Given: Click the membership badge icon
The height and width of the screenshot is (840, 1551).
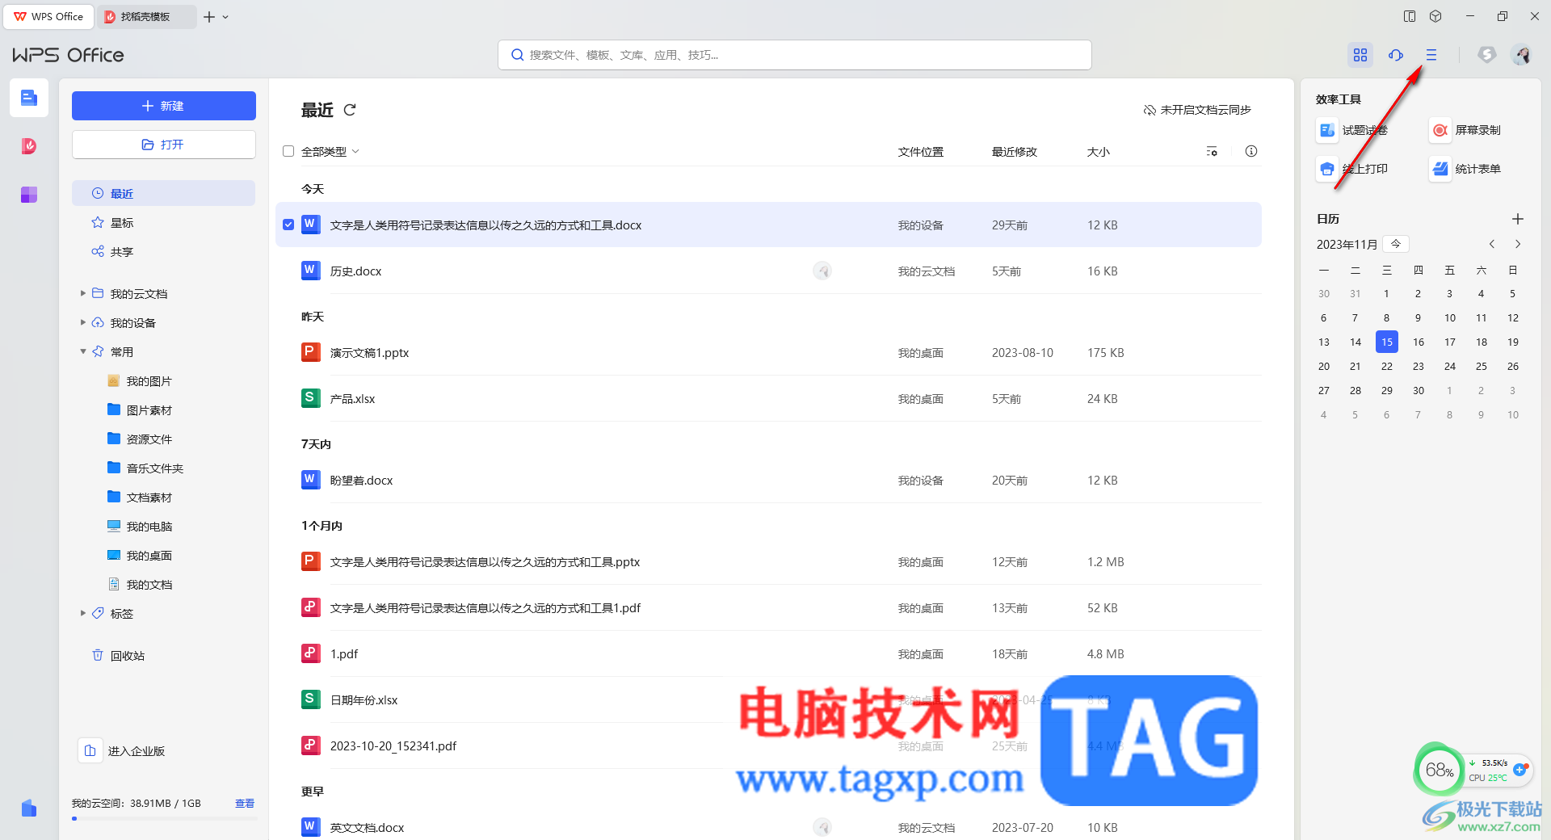Looking at the screenshot, I should [x=1486, y=55].
